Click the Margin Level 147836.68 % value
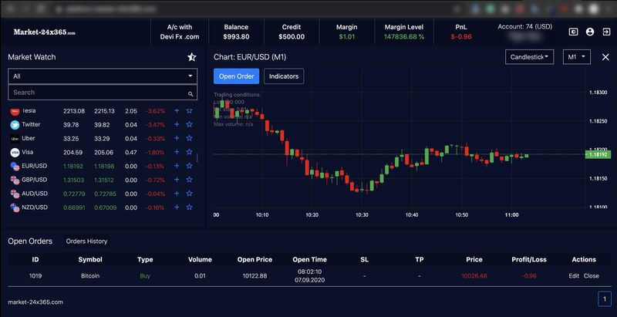617x317 pixels. click(404, 37)
